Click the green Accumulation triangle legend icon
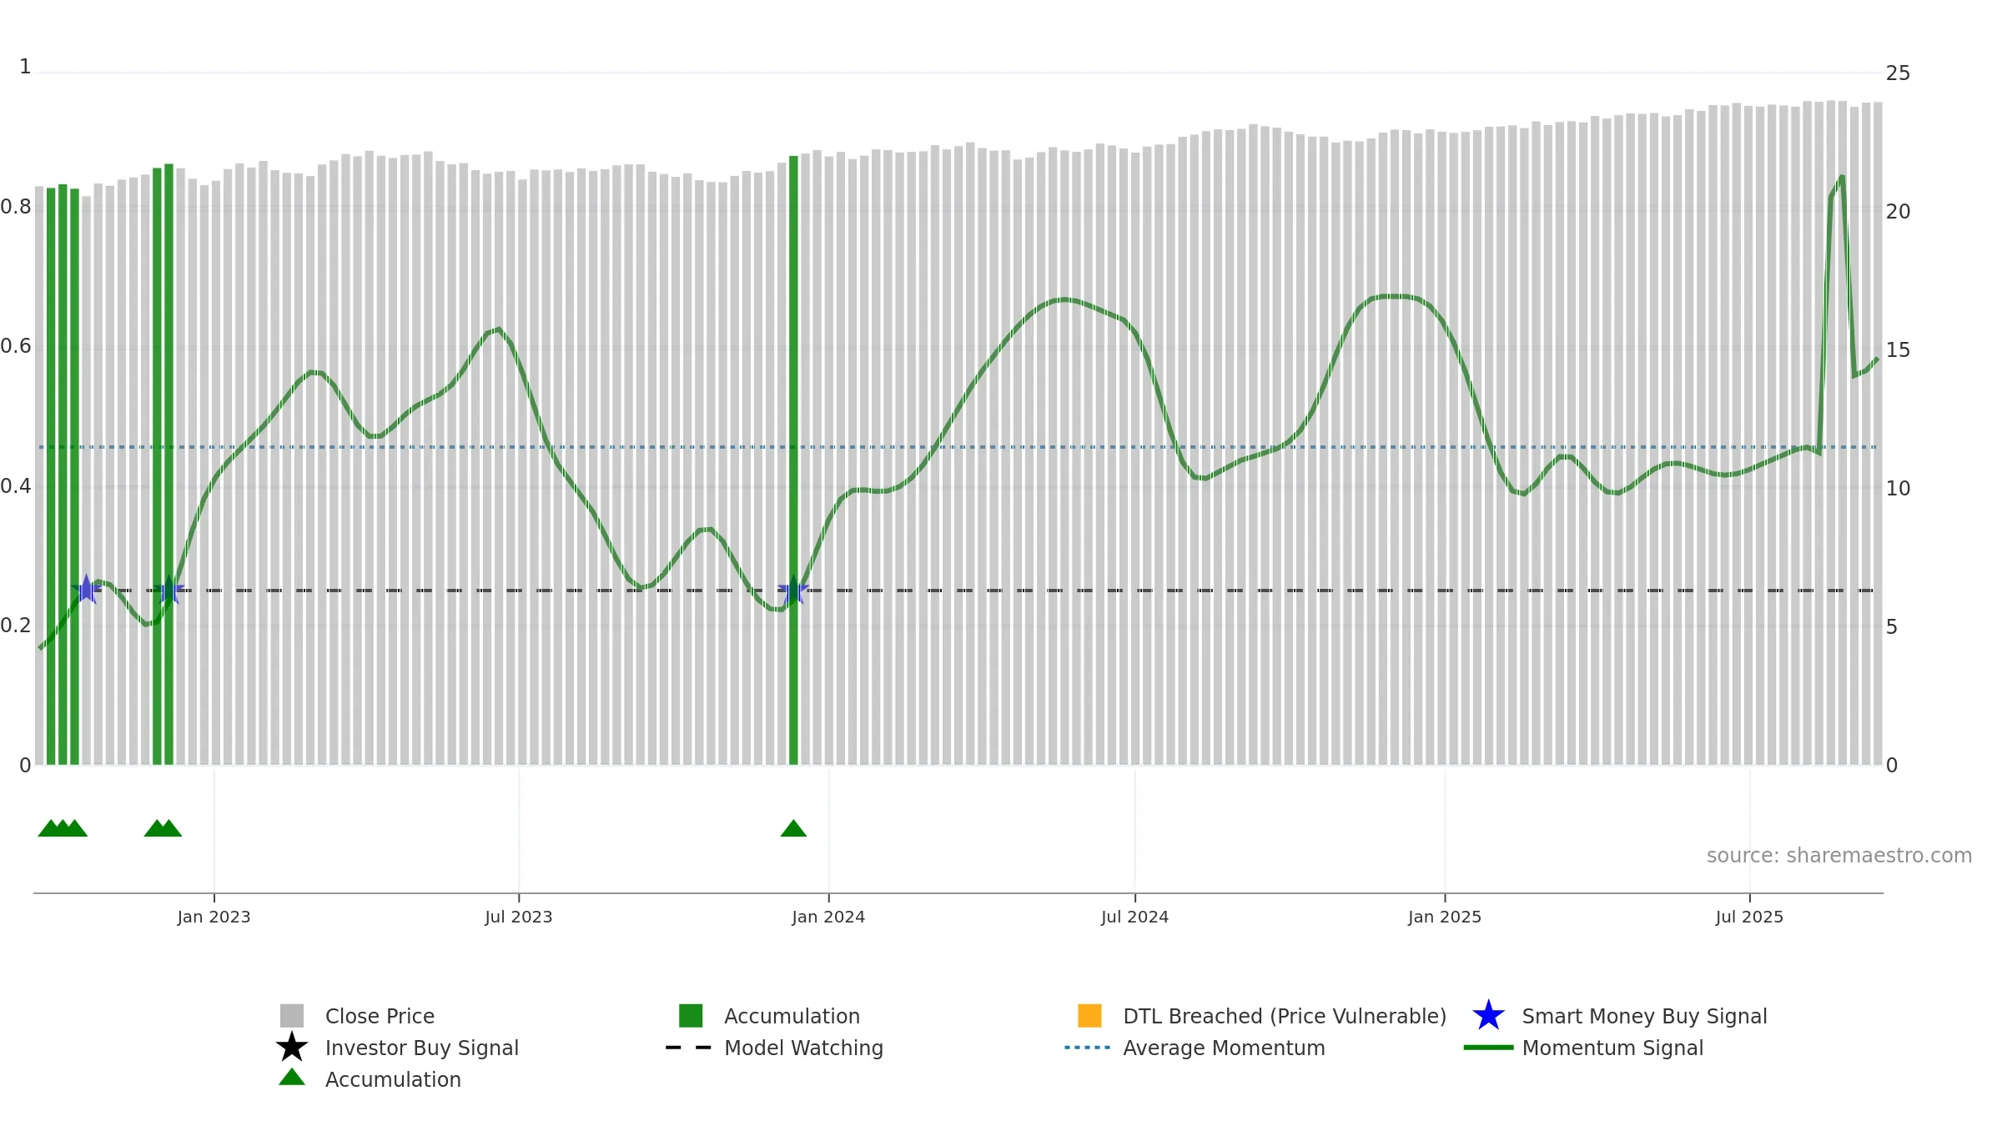 pyautogui.click(x=292, y=1077)
